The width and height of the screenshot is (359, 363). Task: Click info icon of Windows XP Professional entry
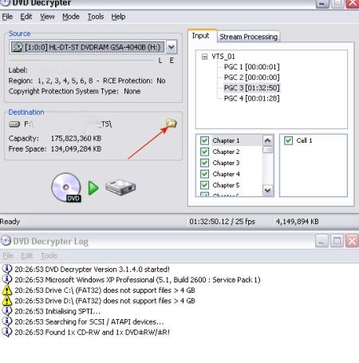pyautogui.click(x=7, y=279)
